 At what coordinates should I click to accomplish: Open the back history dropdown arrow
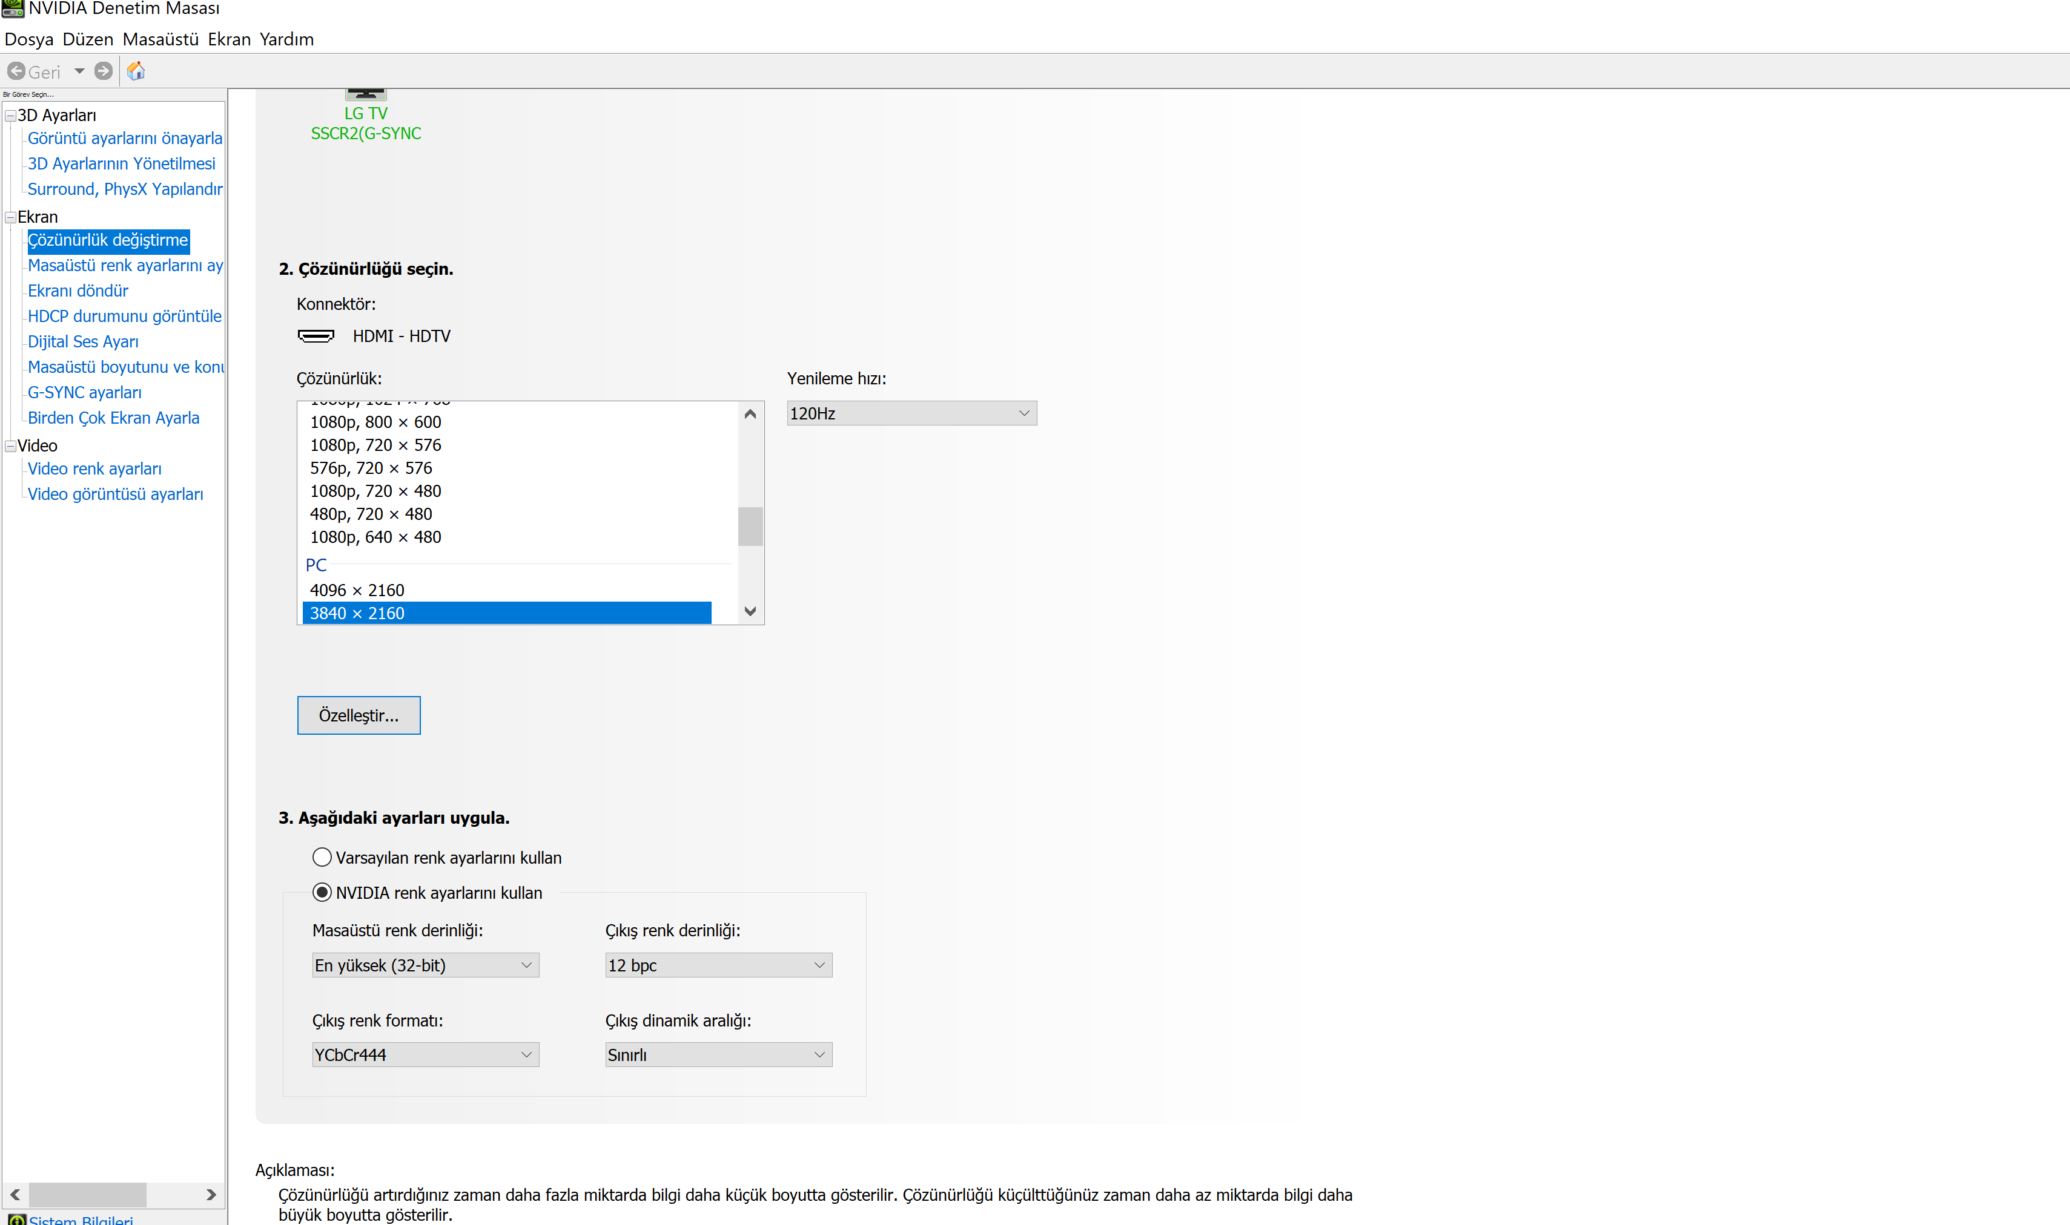[79, 71]
